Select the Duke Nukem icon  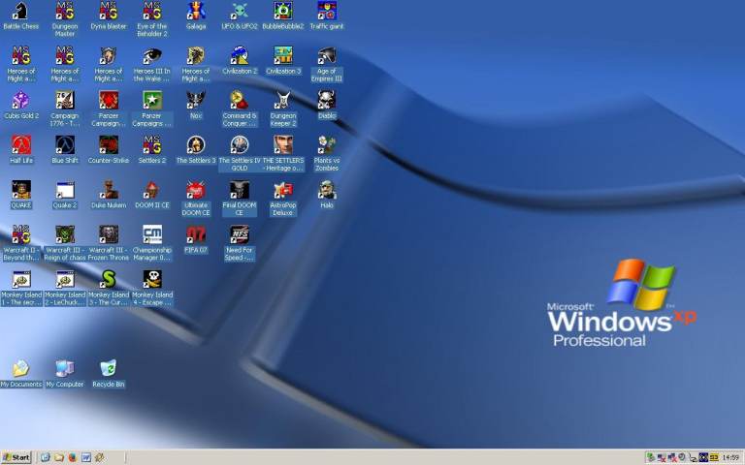109,190
